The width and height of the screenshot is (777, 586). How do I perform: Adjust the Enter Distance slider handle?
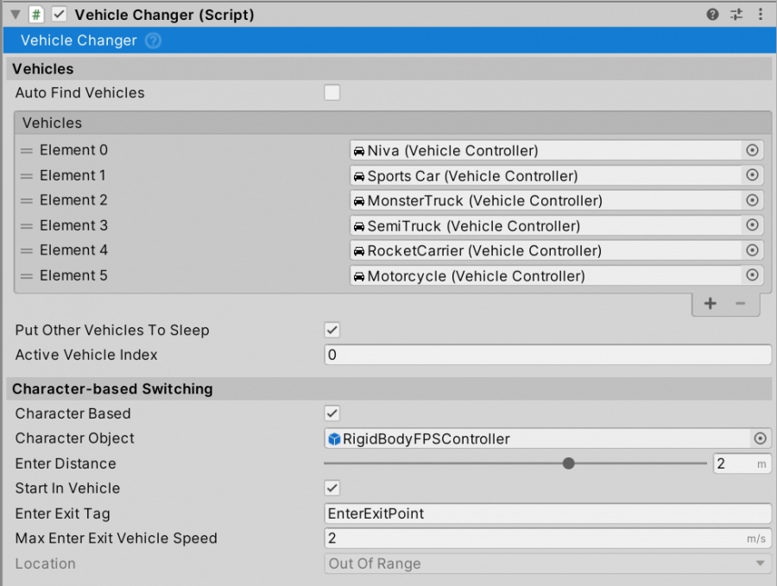pos(568,463)
